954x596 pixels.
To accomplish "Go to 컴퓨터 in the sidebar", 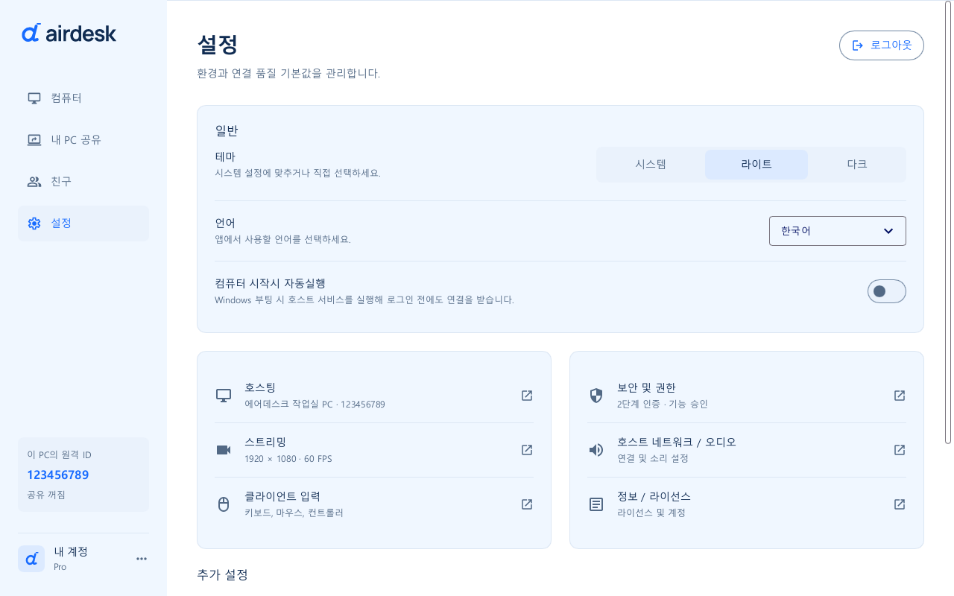I will pyautogui.click(x=83, y=98).
